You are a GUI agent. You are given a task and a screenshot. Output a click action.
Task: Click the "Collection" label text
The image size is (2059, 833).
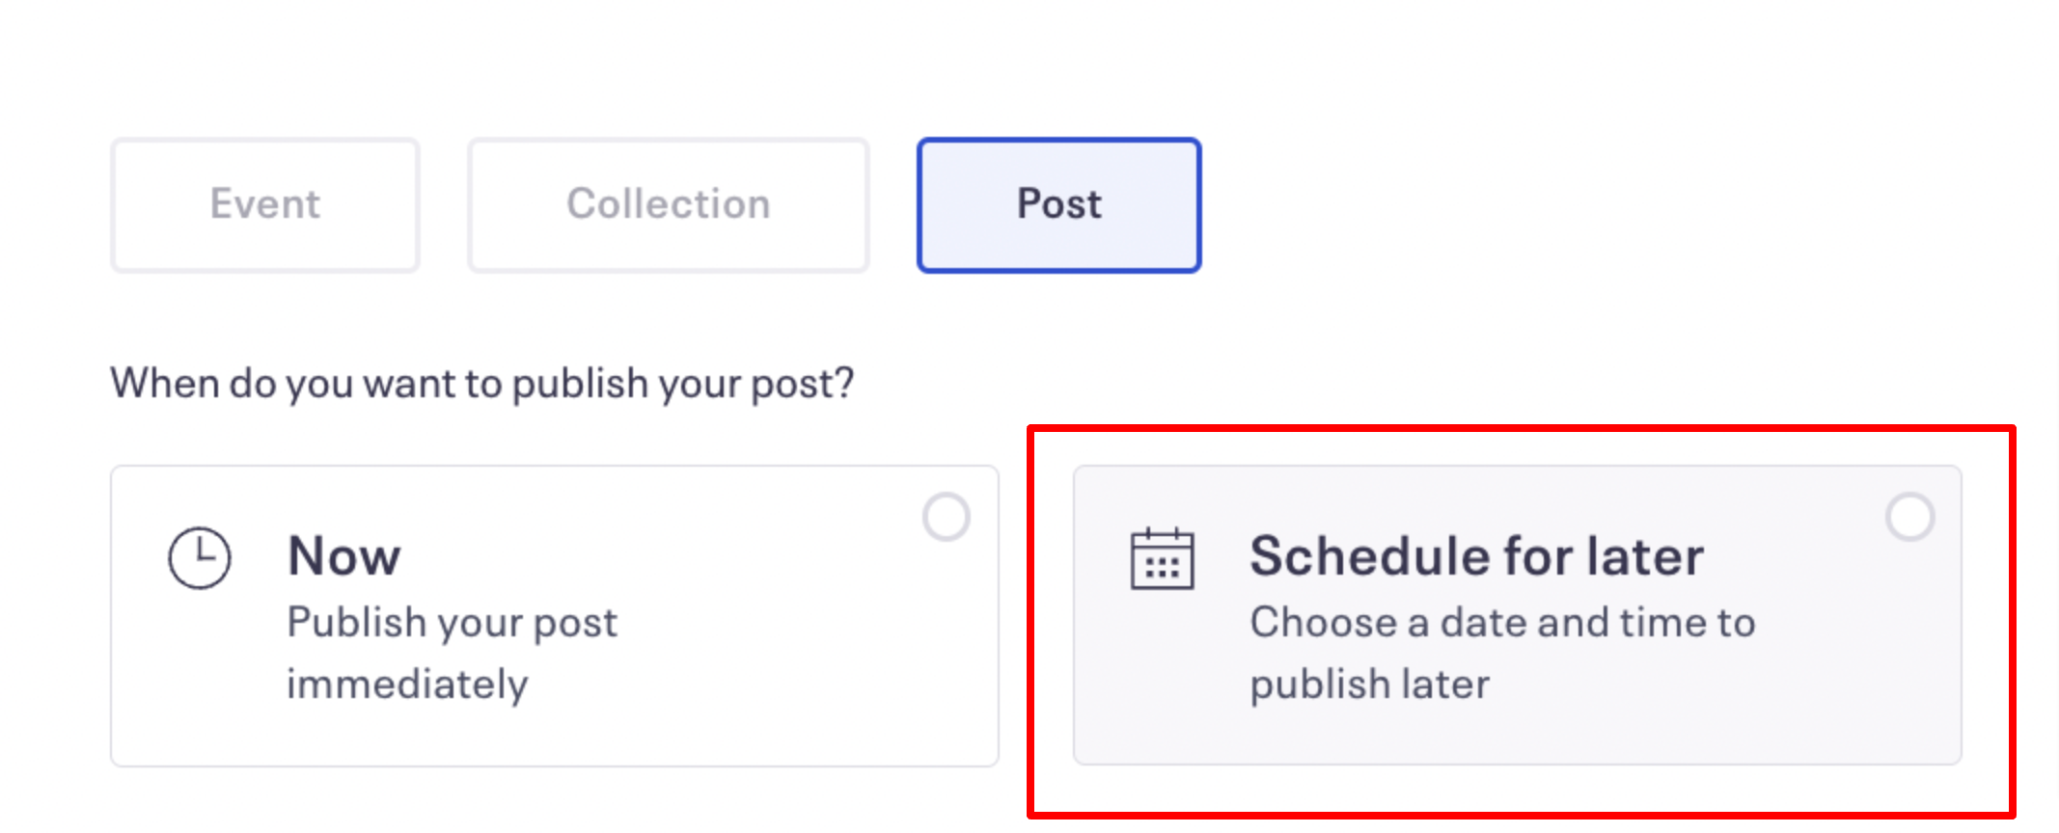click(x=668, y=204)
